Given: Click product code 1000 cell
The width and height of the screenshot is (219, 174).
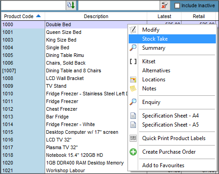Looking at the screenshot, I should (23, 24).
